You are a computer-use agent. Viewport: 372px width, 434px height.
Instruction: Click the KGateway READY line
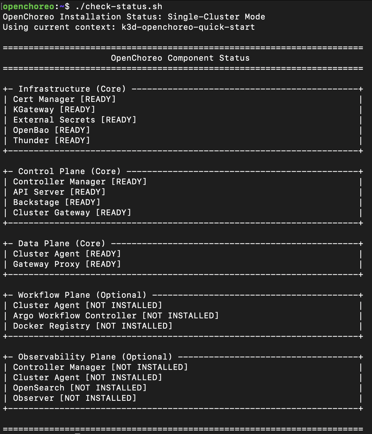(x=54, y=110)
